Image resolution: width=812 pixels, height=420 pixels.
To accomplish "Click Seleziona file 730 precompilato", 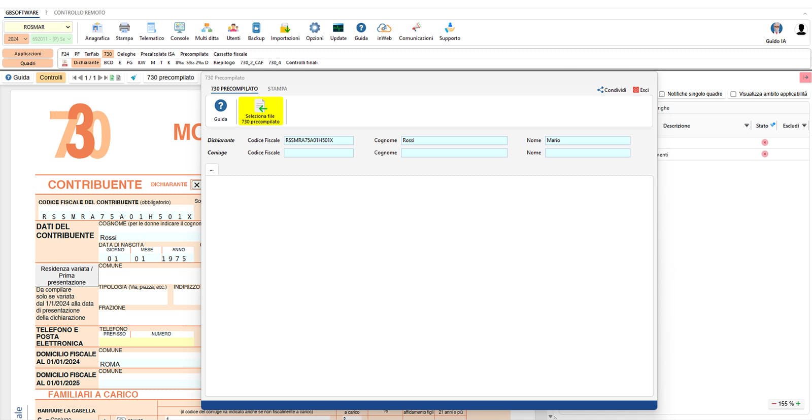I will pos(260,111).
